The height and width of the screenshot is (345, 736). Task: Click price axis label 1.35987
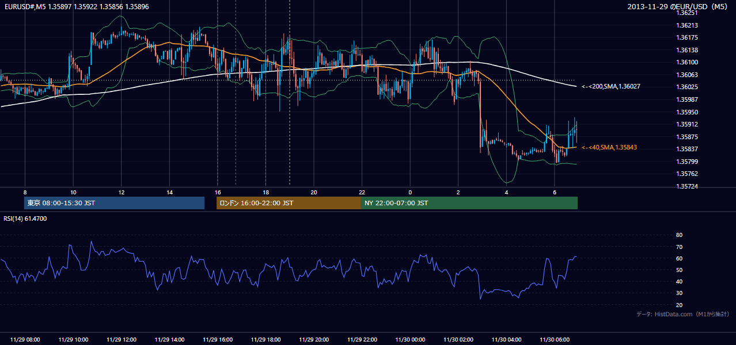click(688, 99)
